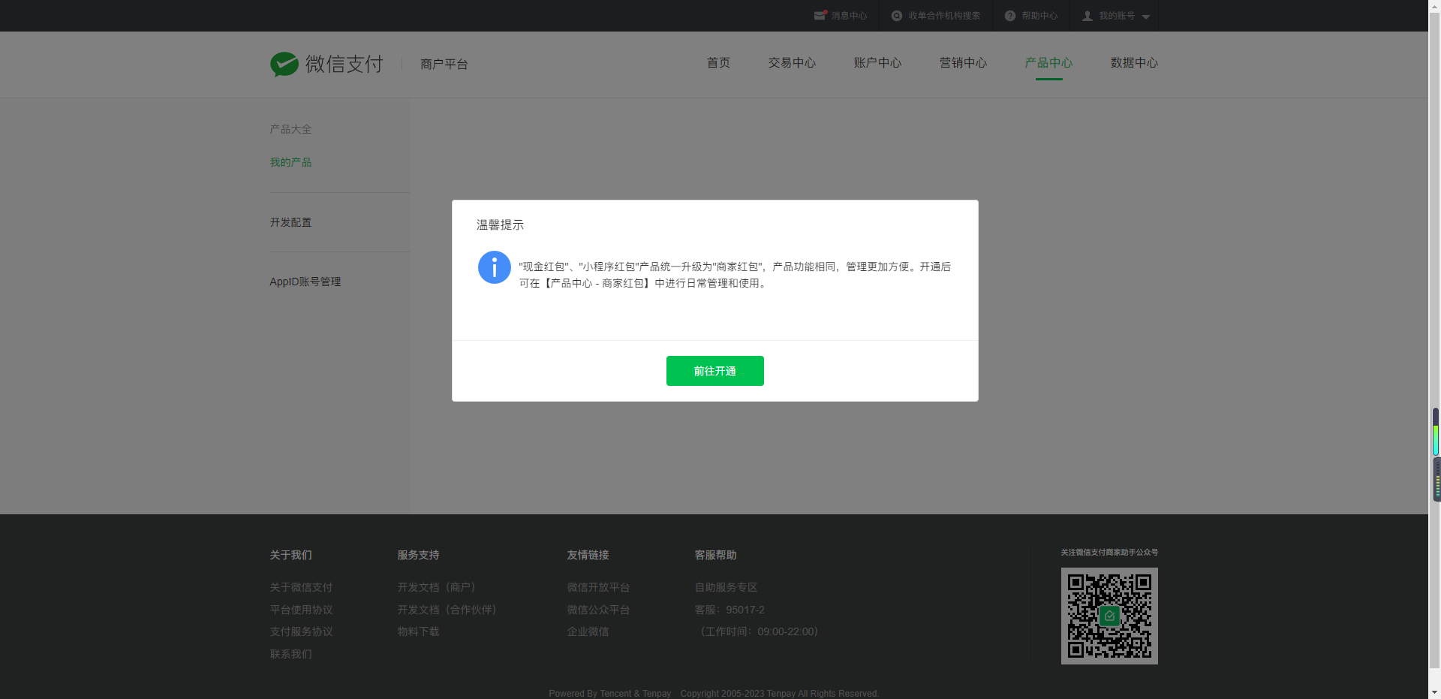Click the merchant assistant QR code
The image size is (1441, 699).
[x=1109, y=616]
